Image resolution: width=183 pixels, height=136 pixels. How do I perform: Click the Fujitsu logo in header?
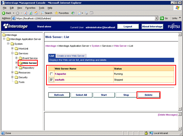(x=174, y=26)
